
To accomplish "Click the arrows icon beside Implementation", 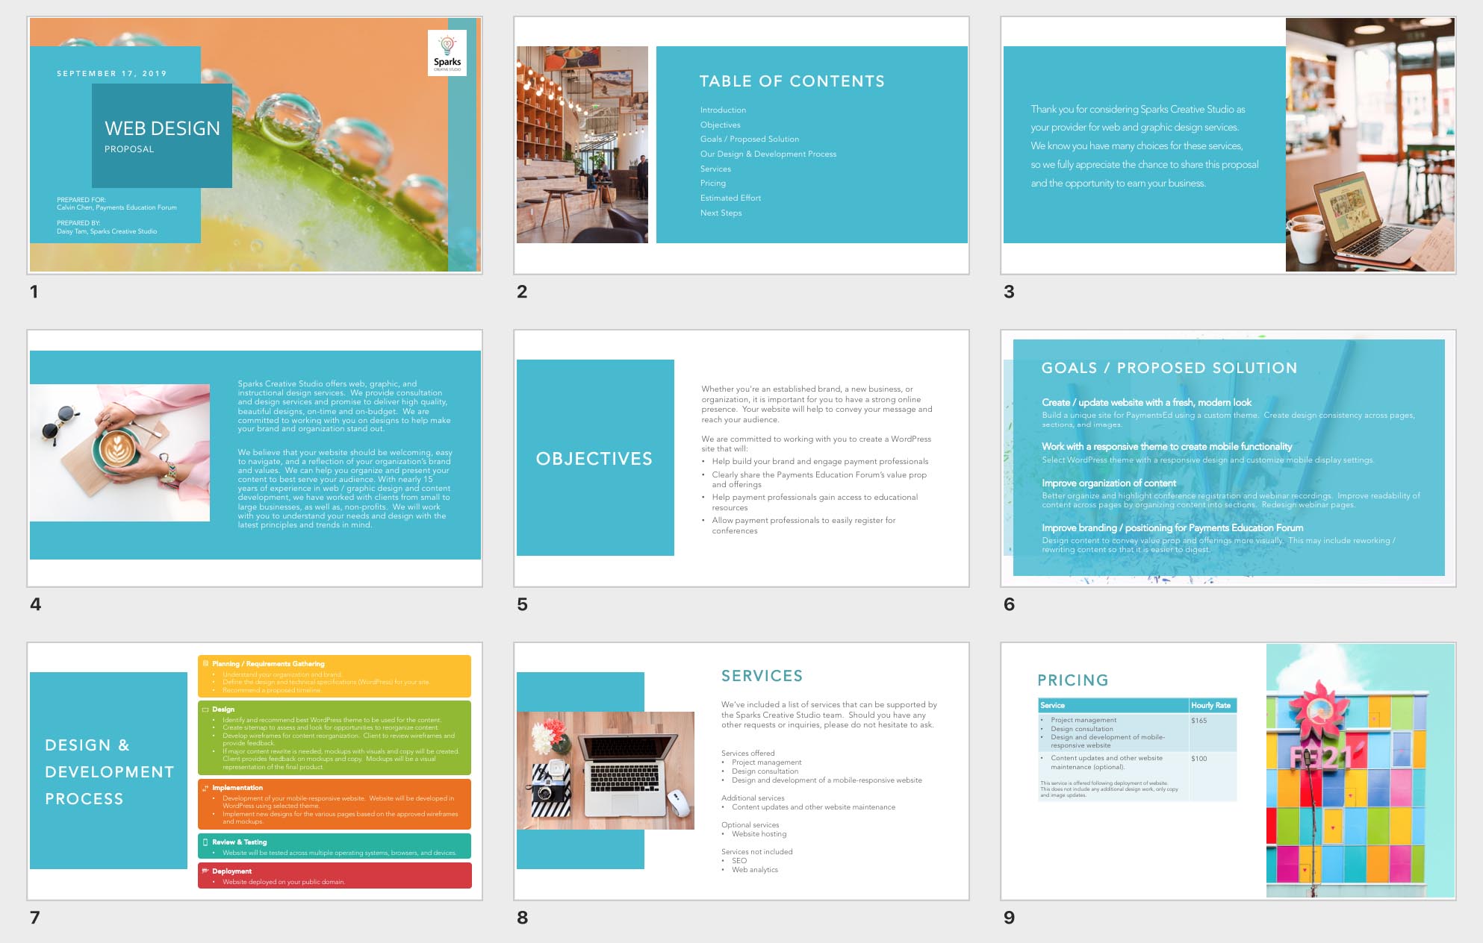I will [x=205, y=788].
